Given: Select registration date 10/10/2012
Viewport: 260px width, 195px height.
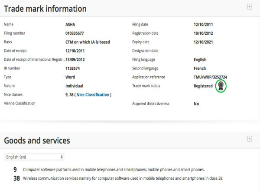Looking at the screenshot, I should [x=203, y=33].
